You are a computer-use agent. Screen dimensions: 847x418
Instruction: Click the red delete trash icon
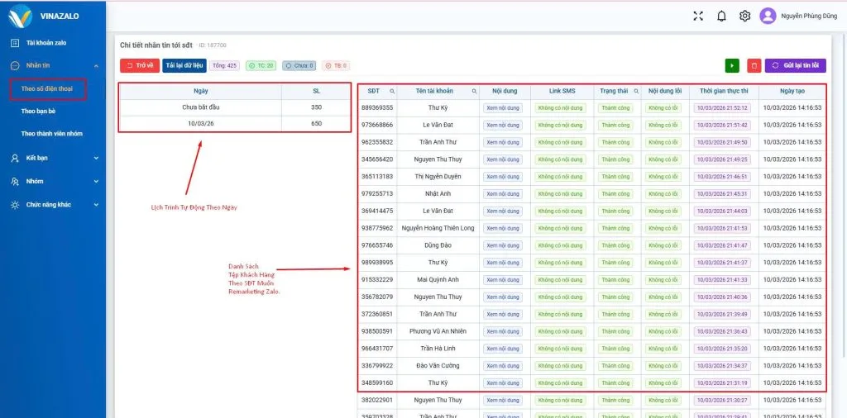[x=754, y=65]
